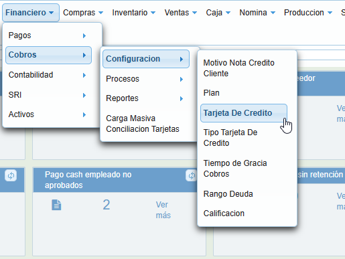
Task: Click dropdown arrow next to Caja
Action: pos(228,13)
